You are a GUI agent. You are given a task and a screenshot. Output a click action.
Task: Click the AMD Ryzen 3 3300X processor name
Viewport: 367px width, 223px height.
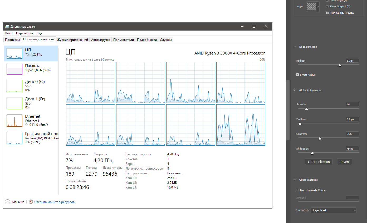click(x=229, y=53)
